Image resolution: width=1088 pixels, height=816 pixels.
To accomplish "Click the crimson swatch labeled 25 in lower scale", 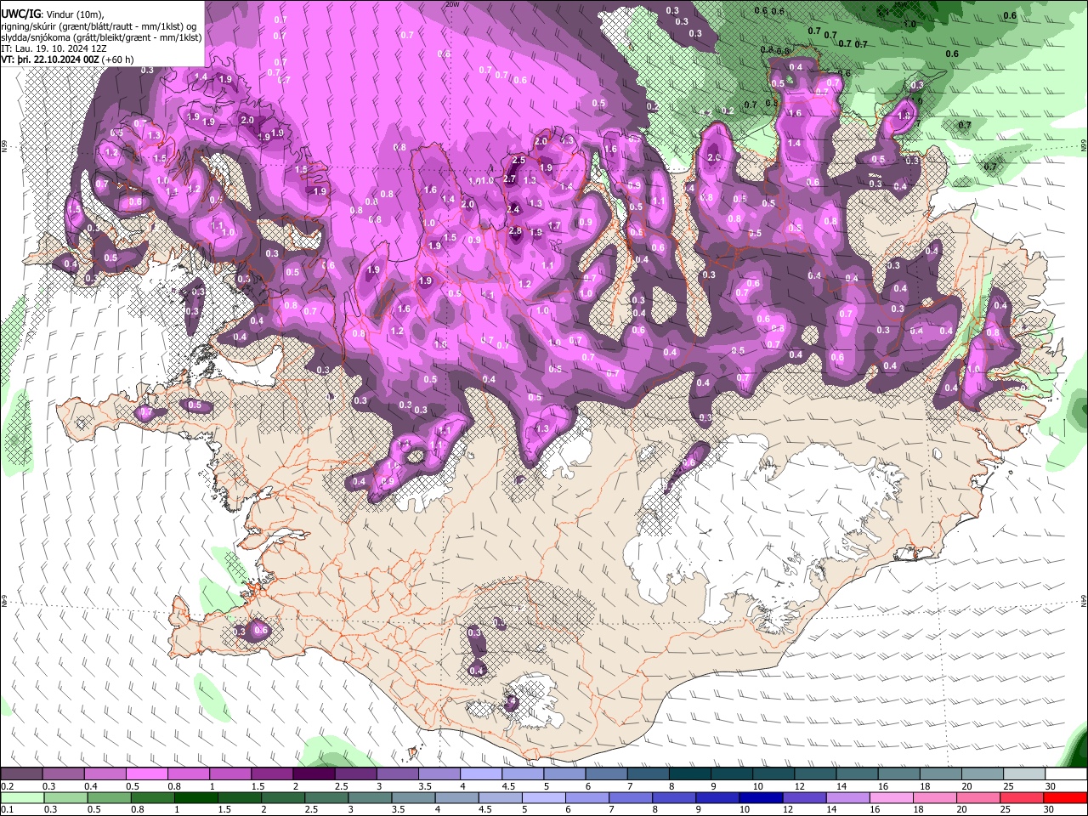I will (1023, 798).
